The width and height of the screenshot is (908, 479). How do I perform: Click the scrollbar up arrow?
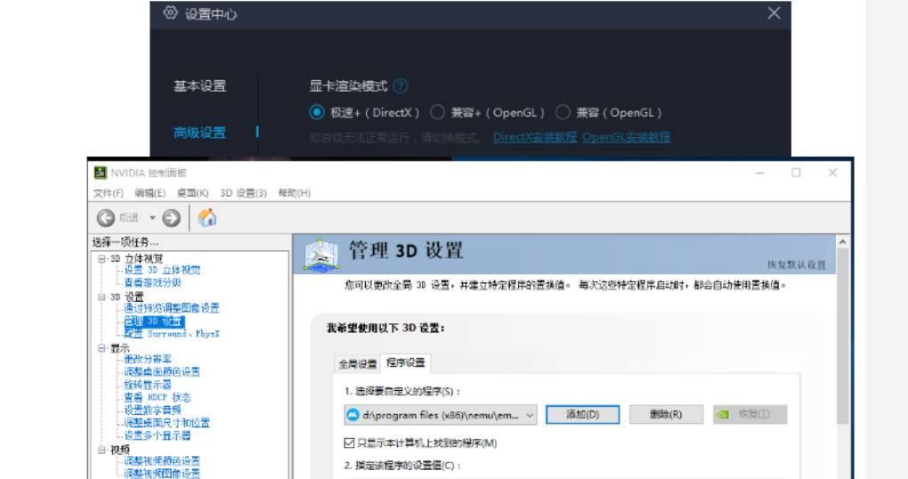click(842, 241)
